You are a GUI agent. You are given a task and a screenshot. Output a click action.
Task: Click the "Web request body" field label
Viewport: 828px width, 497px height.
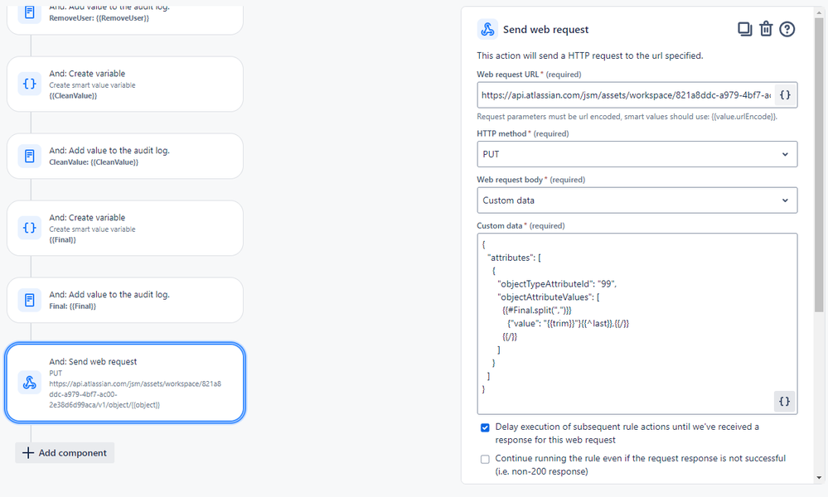point(510,180)
